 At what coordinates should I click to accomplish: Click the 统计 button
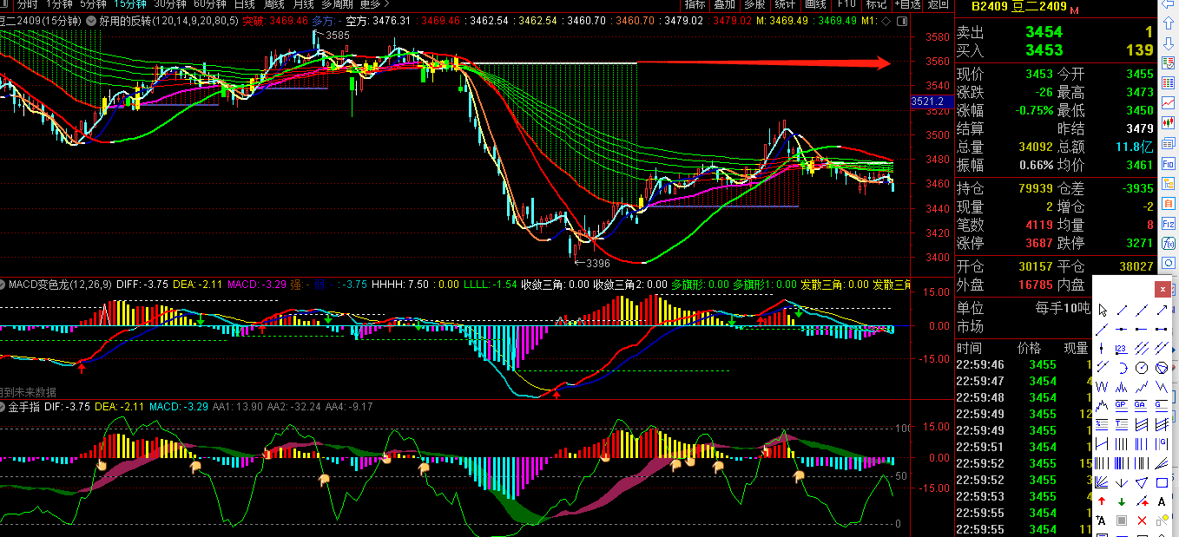point(785,3)
